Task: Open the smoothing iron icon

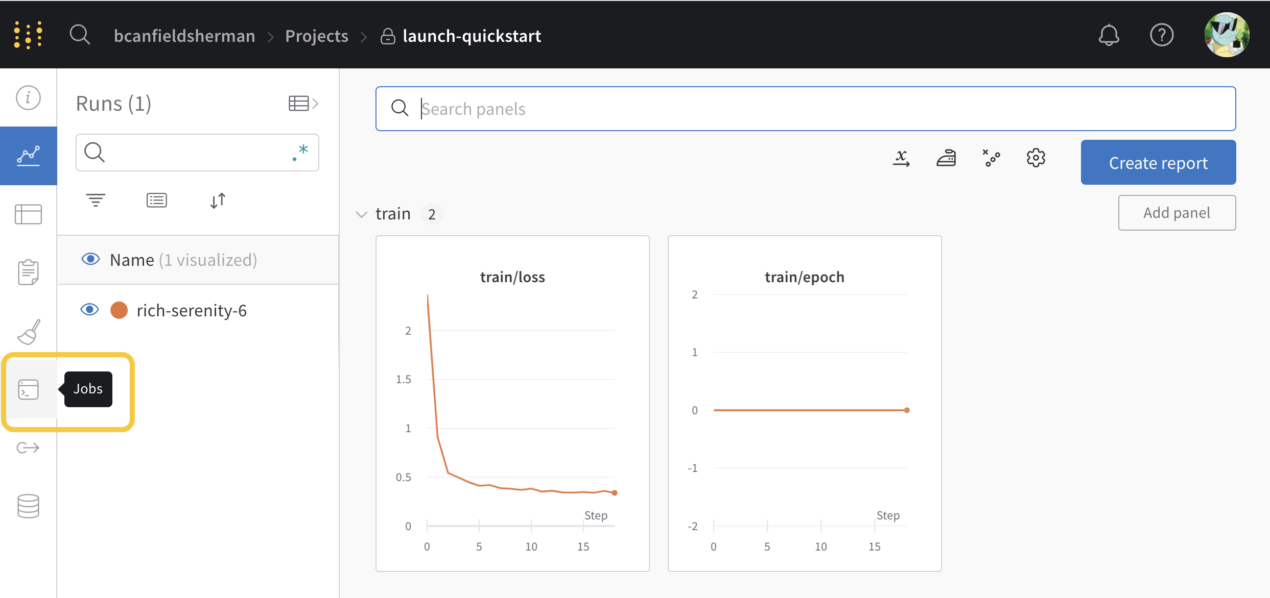Action: click(x=946, y=158)
